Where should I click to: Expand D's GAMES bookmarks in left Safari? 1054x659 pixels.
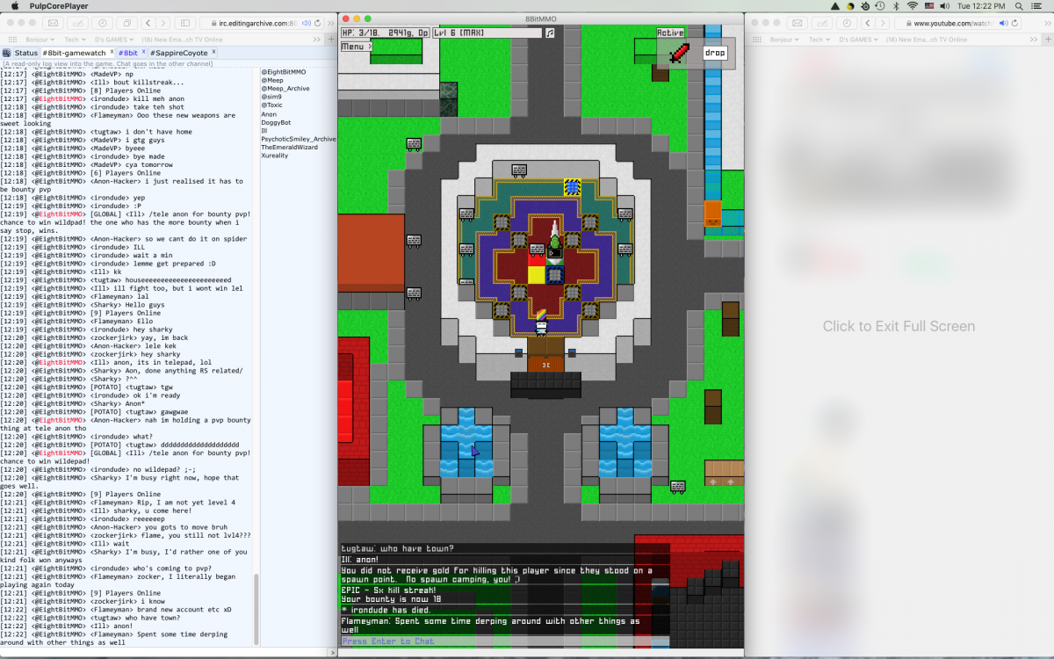(x=115, y=40)
